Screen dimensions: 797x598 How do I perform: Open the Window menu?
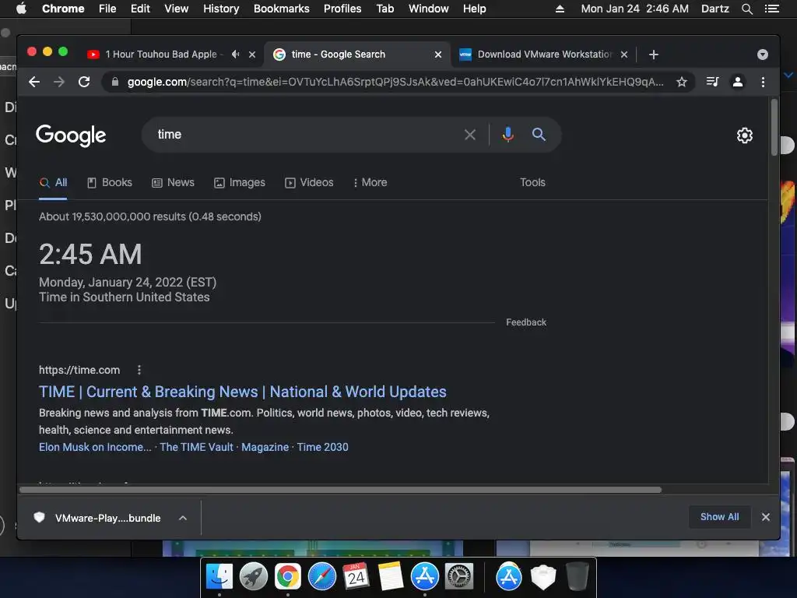click(429, 9)
